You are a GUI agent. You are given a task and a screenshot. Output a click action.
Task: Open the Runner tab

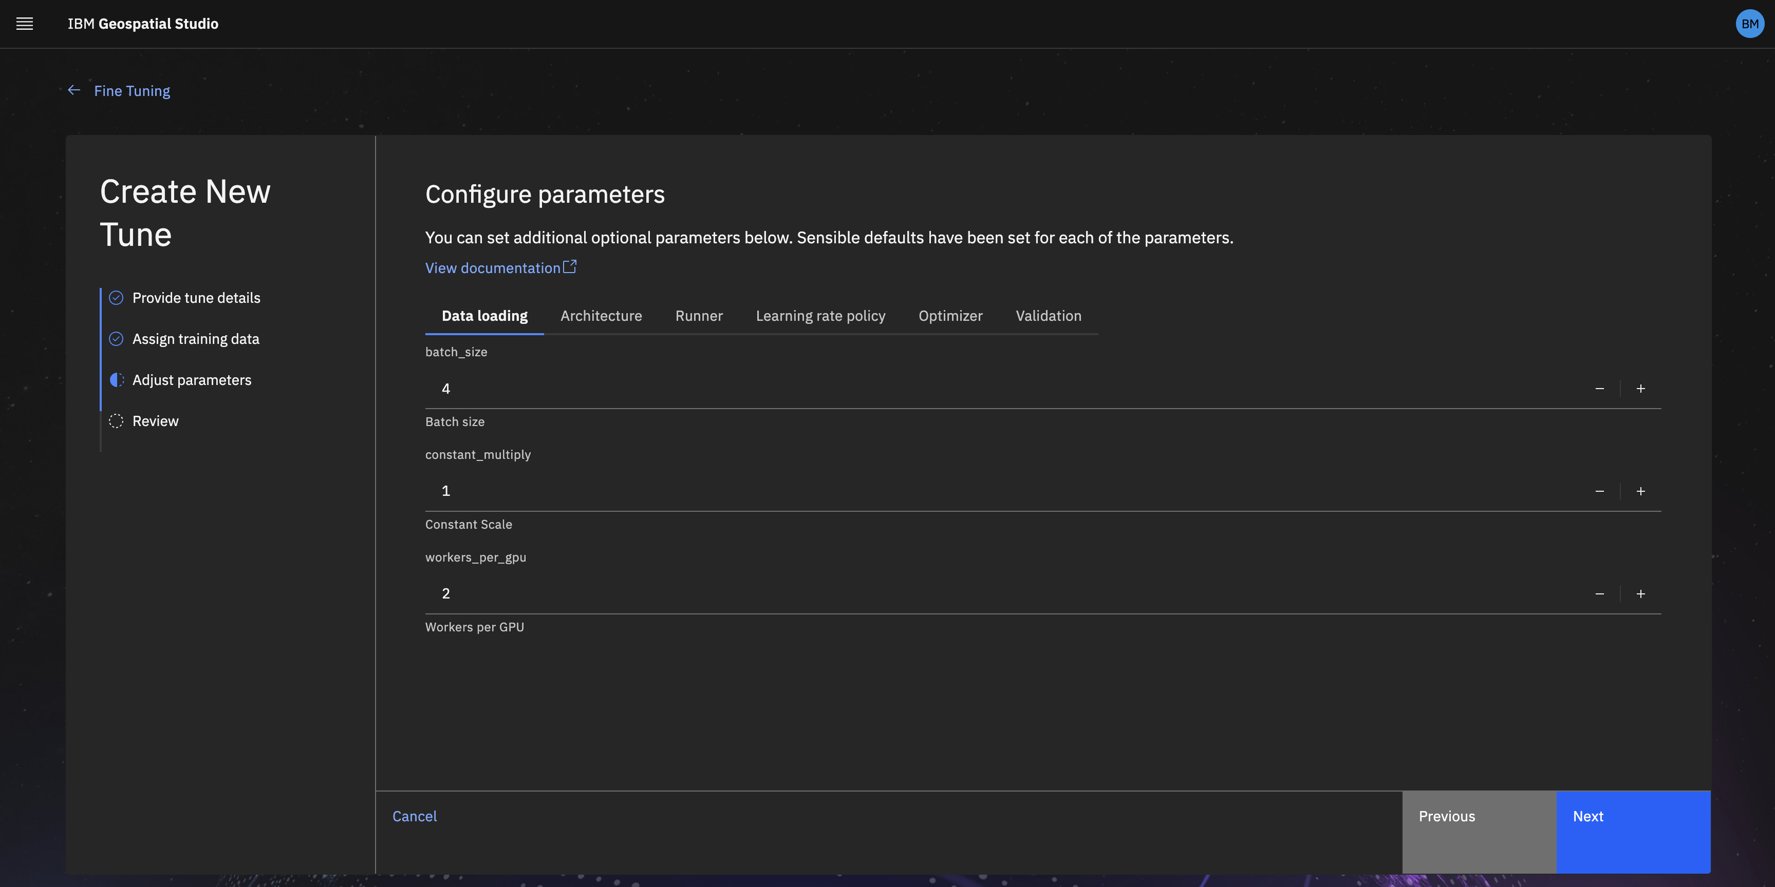click(x=699, y=315)
